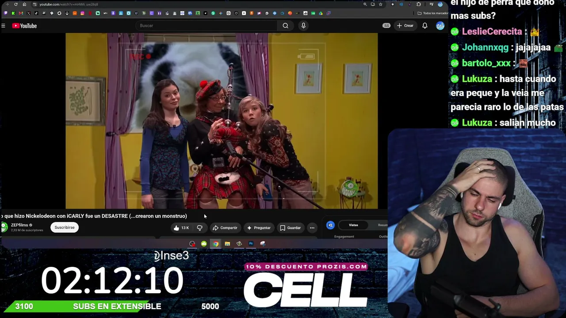Like the video with thumbs up
The image size is (566, 318).
pyautogui.click(x=181, y=228)
